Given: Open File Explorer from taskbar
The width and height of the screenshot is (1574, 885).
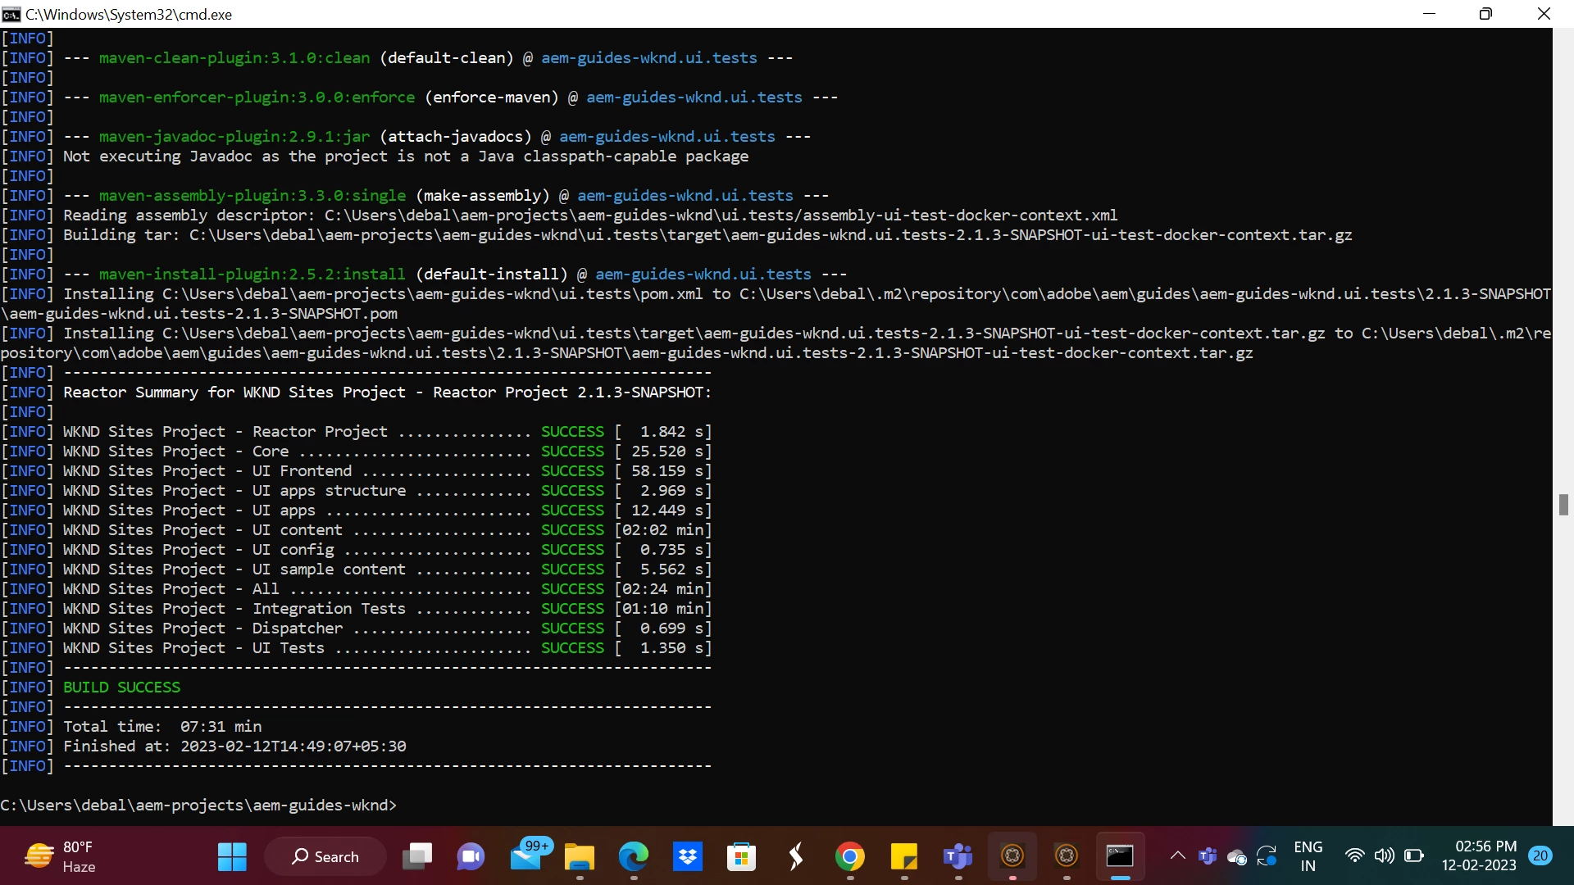Looking at the screenshot, I should tap(580, 856).
